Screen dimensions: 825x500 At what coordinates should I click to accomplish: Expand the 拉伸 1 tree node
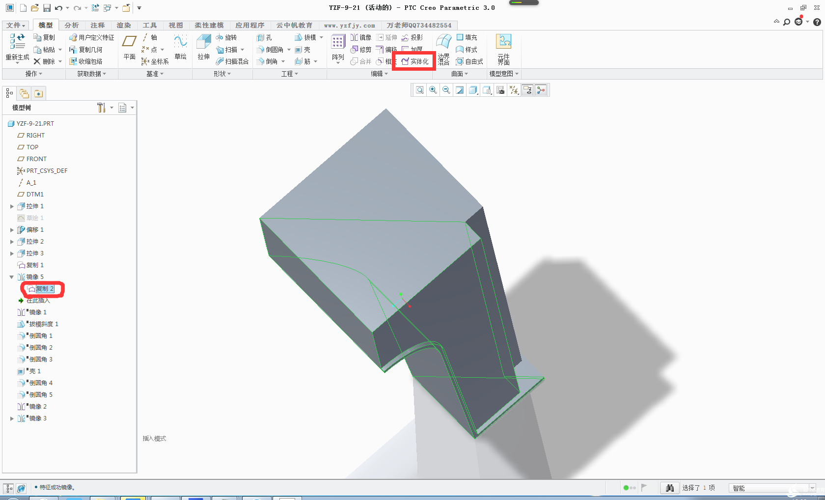coord(12,206)
